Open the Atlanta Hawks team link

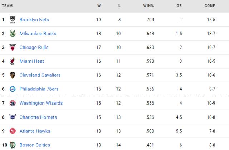pos(35,131)
